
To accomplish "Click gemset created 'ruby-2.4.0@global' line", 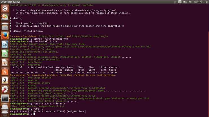I will [58, 88].
